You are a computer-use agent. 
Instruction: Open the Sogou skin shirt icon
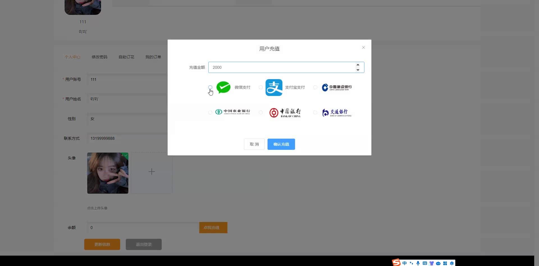tap(431, 263)
